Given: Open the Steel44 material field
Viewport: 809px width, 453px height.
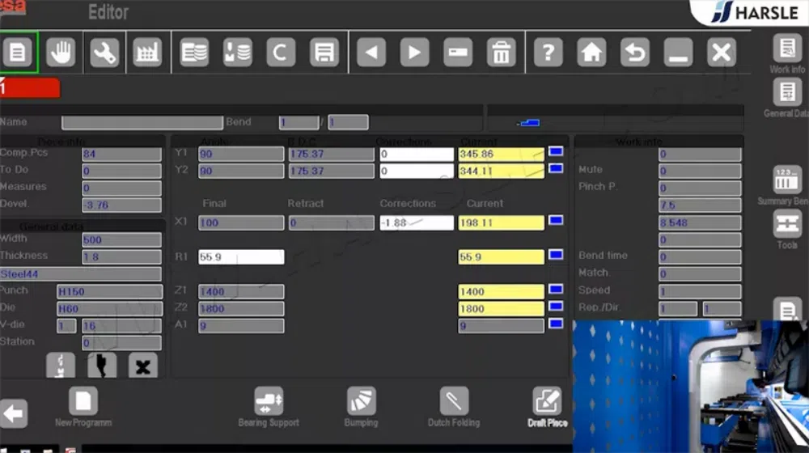Looking at the screenshot, I should (80, 274).
